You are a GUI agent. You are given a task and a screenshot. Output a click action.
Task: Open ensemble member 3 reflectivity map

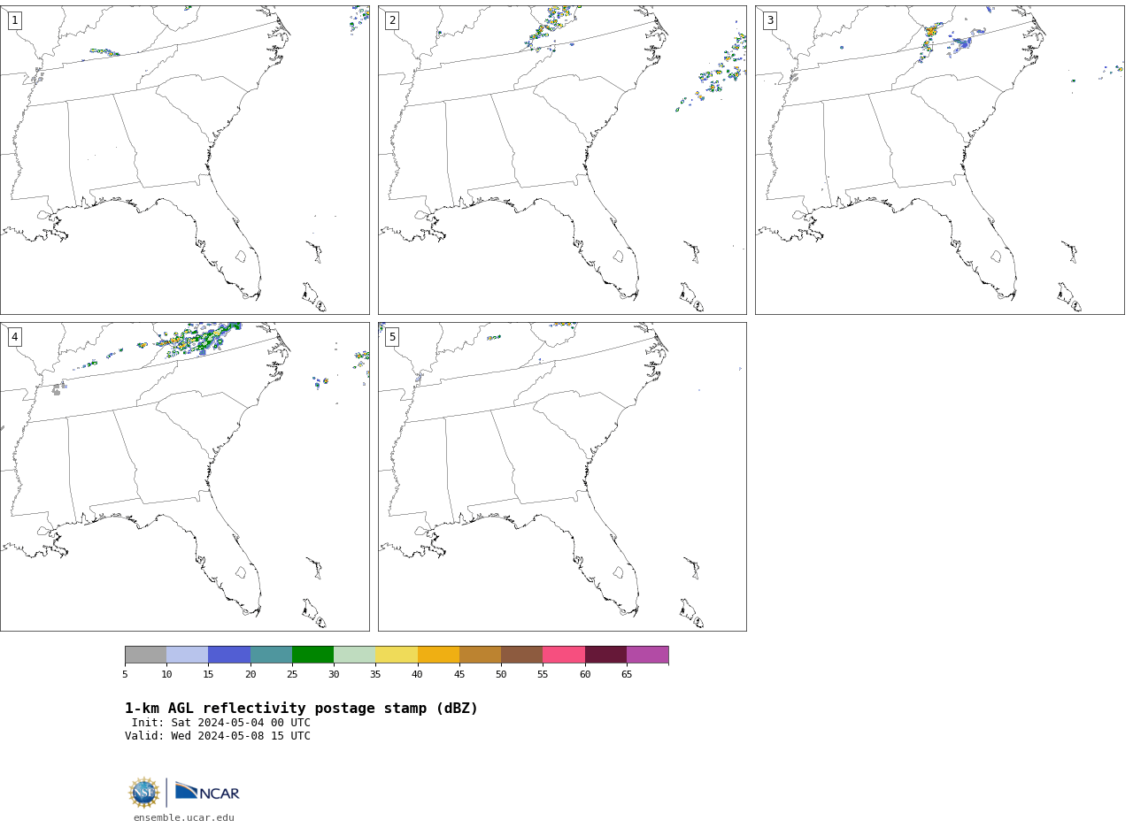(940, 160)
